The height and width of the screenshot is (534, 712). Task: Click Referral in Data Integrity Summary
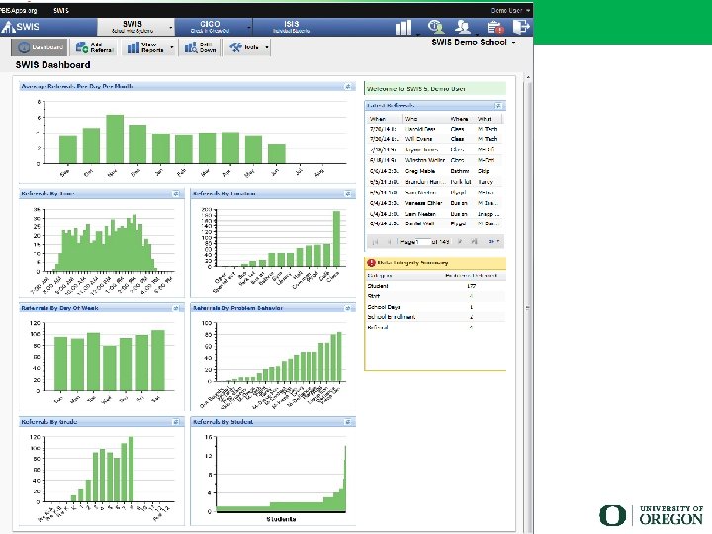pyautogui.click(x=435, y=327)
